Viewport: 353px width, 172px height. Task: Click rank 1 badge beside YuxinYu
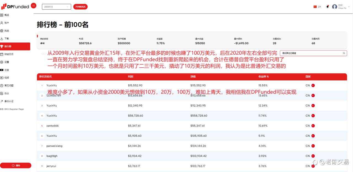coord(42,85)
